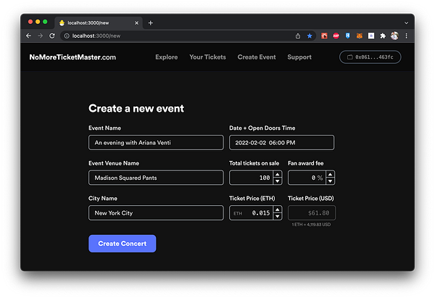The image size is (435, 298).
Task: Expand the tab search chevron
Action: (x=406, y=23)
